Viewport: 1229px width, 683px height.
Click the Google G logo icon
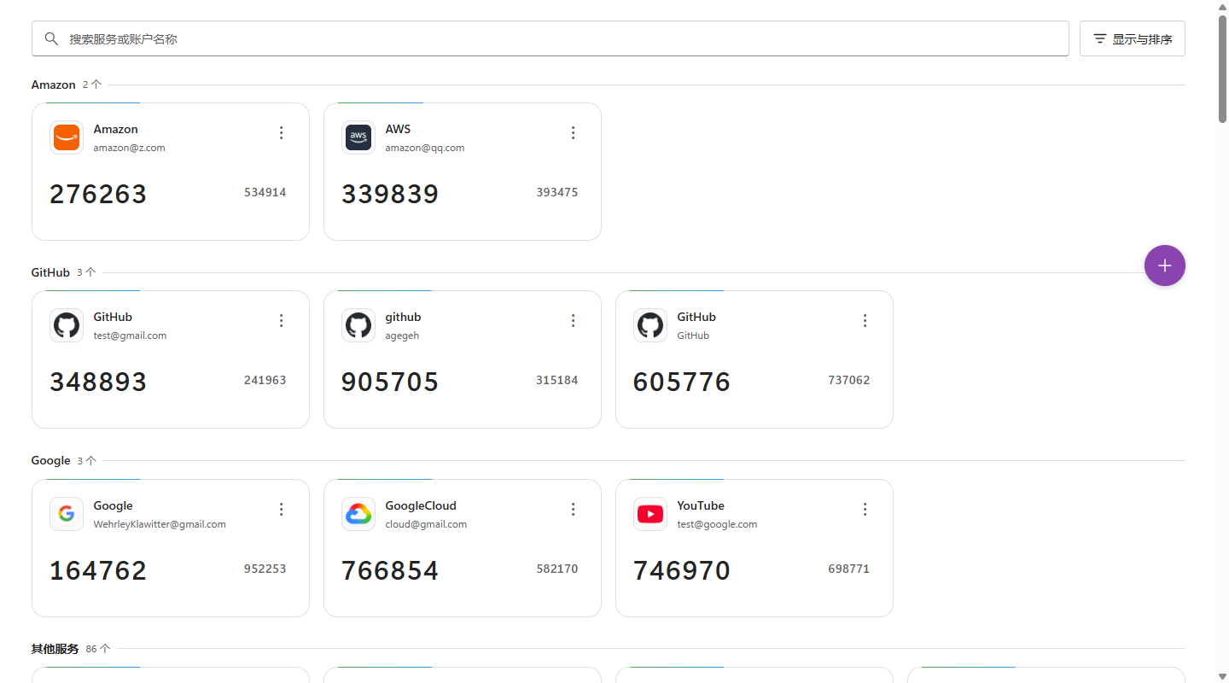(x=67, y=514)
